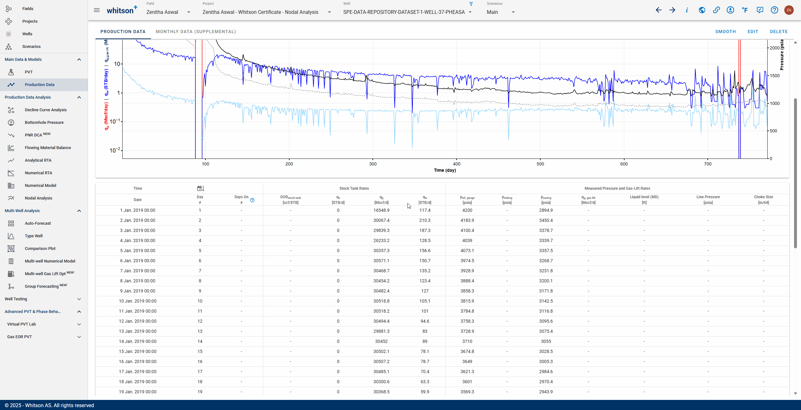The width and height of the screenshot is (801, 410).
Task: Open the Bottomhole Pressure menu item
Action: pos(44,122)
